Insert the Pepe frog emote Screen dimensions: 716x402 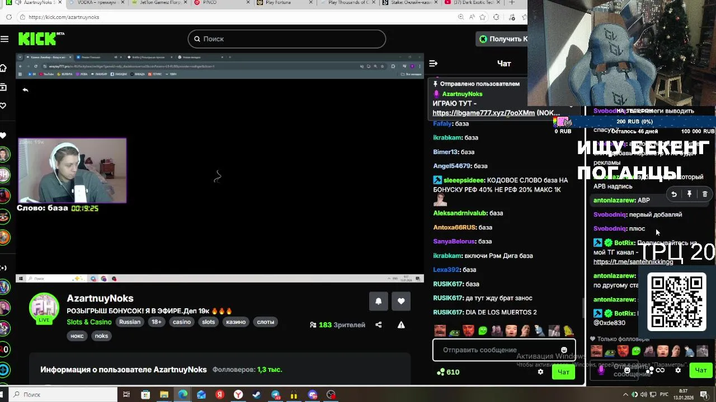(455, 331)
